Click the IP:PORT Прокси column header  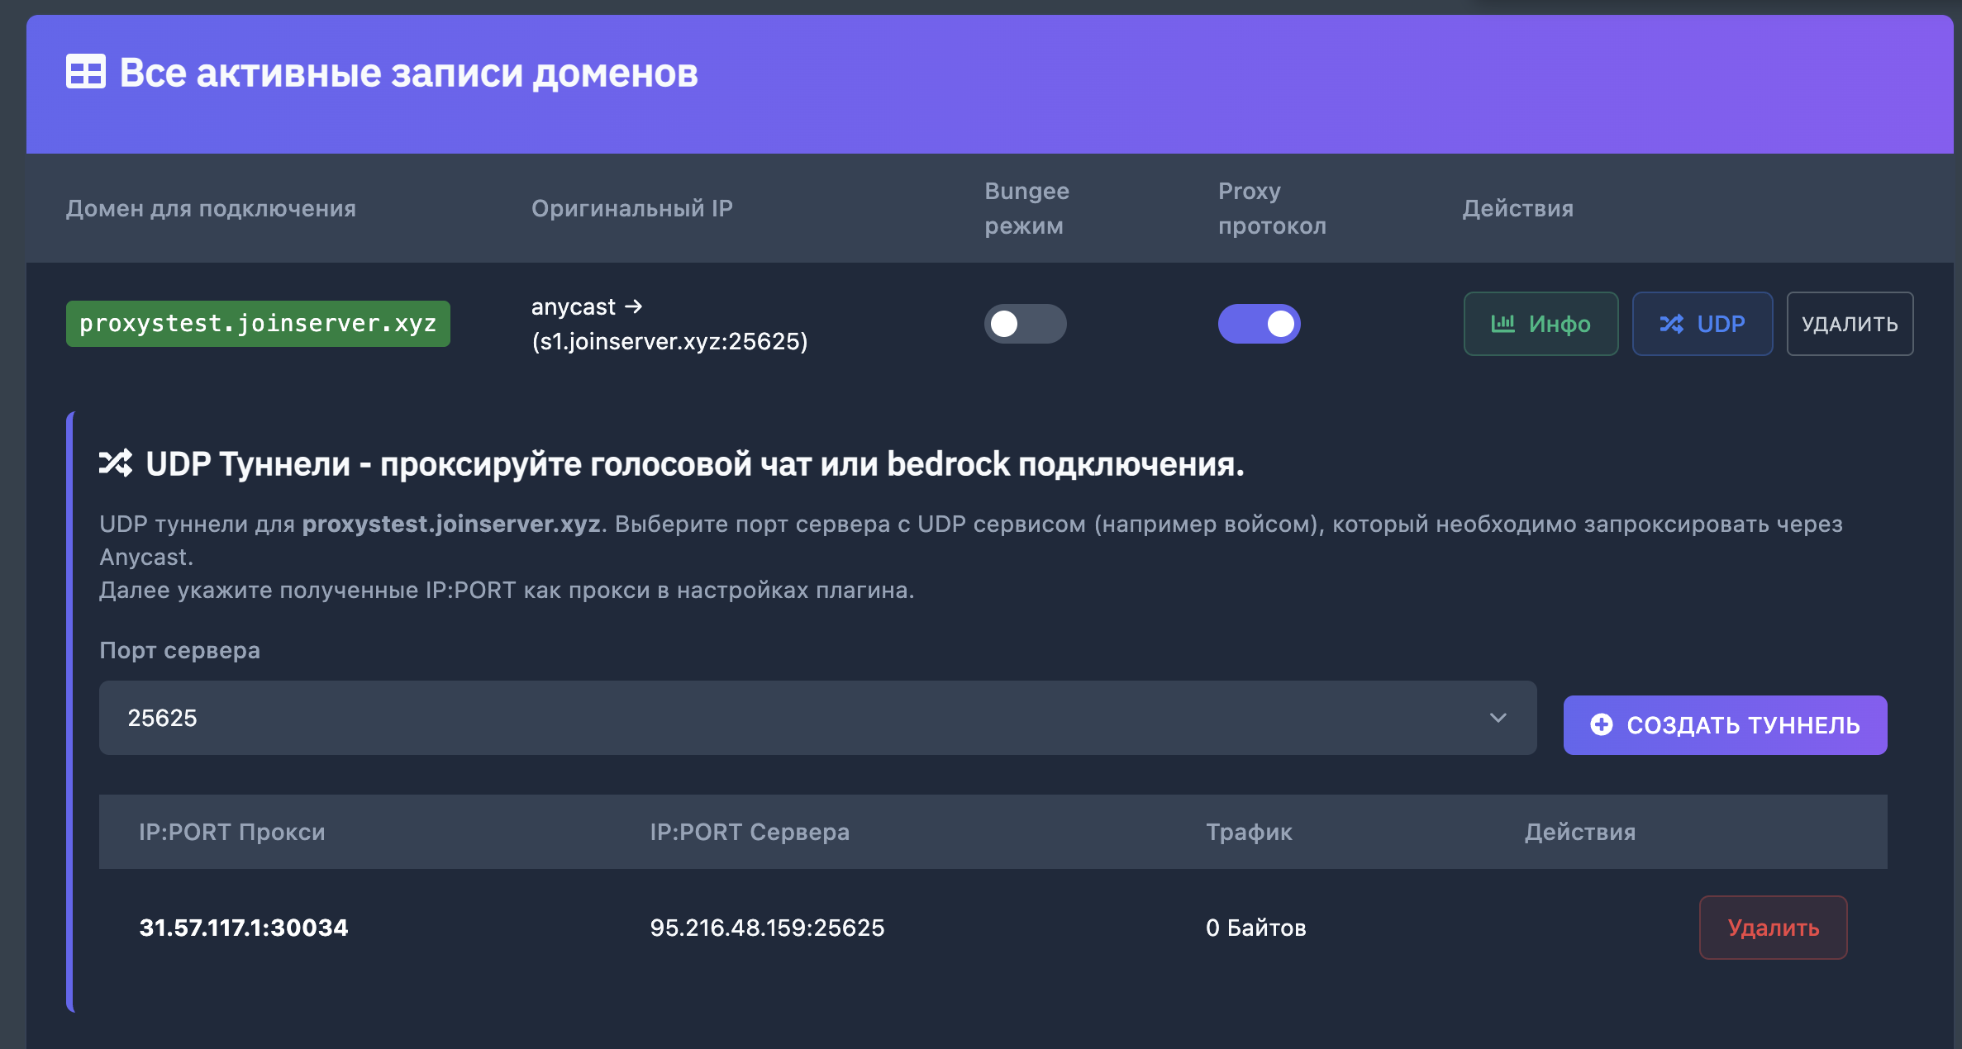point(231,832)
